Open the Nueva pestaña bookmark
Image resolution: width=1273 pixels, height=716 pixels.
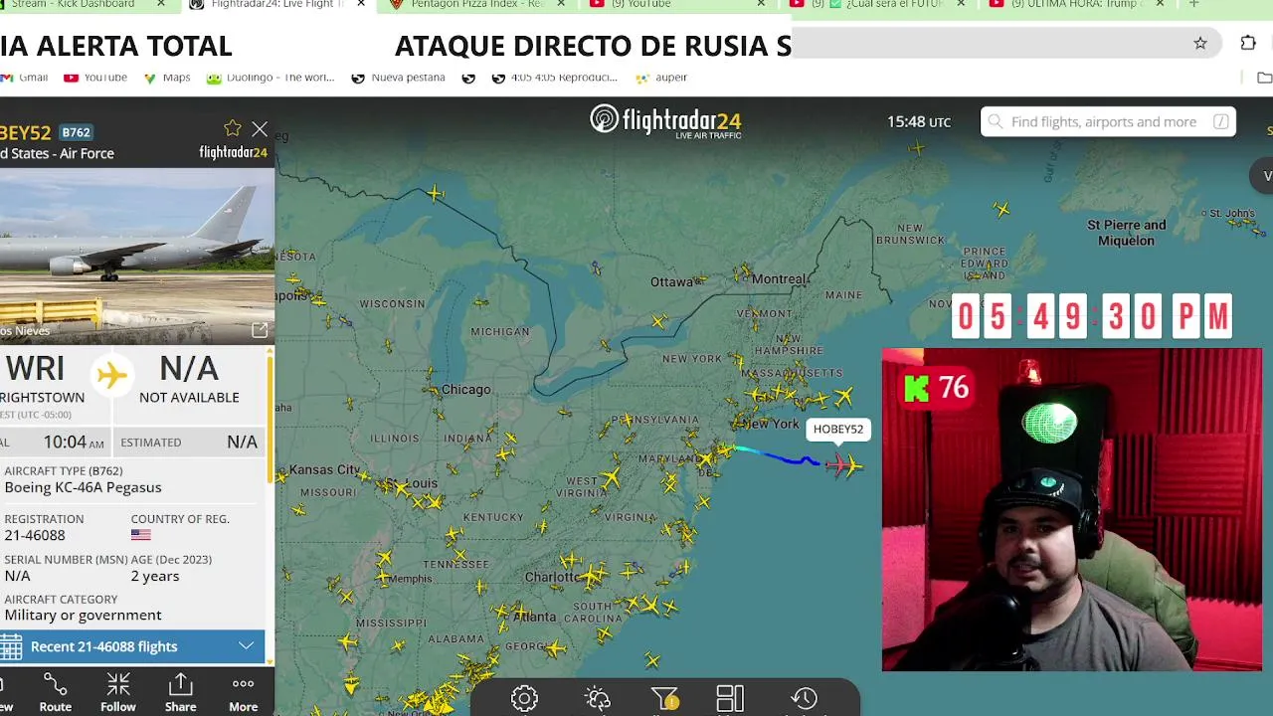pyautogui.click(x=399, y=78)
